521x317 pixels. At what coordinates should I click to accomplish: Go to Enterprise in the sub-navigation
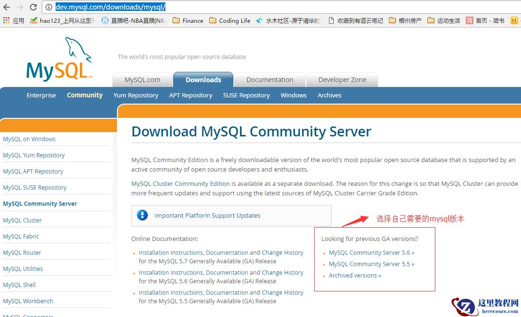point(41,95)
